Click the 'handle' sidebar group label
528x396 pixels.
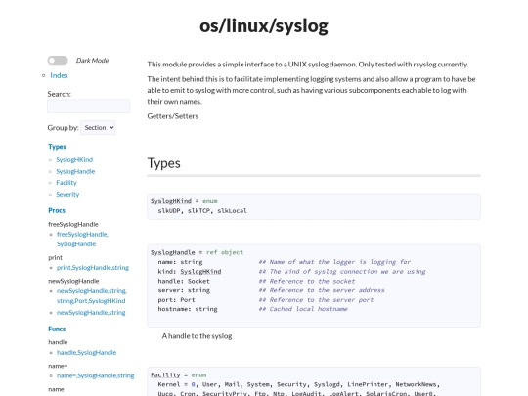point(58,342)
